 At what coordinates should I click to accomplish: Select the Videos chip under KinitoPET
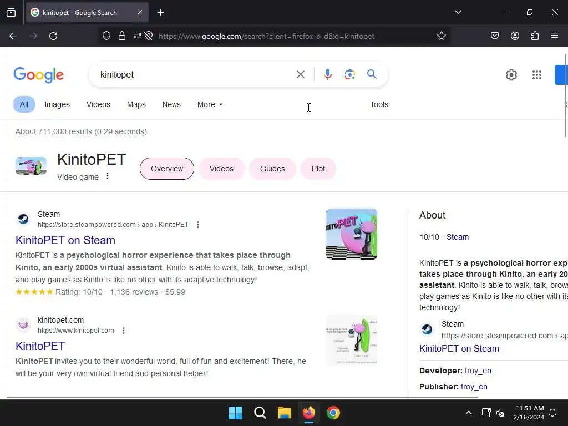click(x=221, y=169)
